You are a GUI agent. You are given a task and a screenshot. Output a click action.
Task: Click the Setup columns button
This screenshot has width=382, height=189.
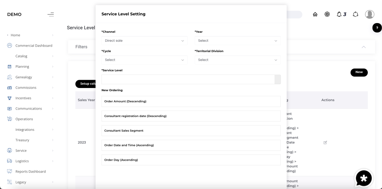click(85, 84)
